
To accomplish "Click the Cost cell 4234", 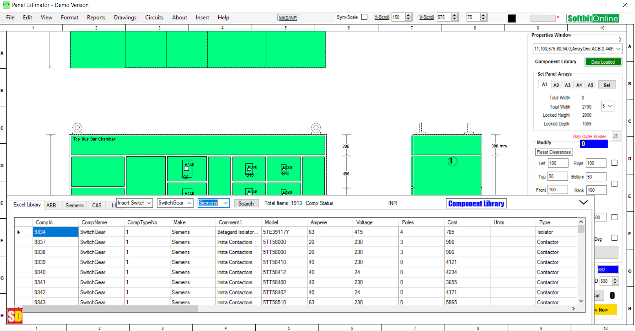I will (x=467, y=272).
